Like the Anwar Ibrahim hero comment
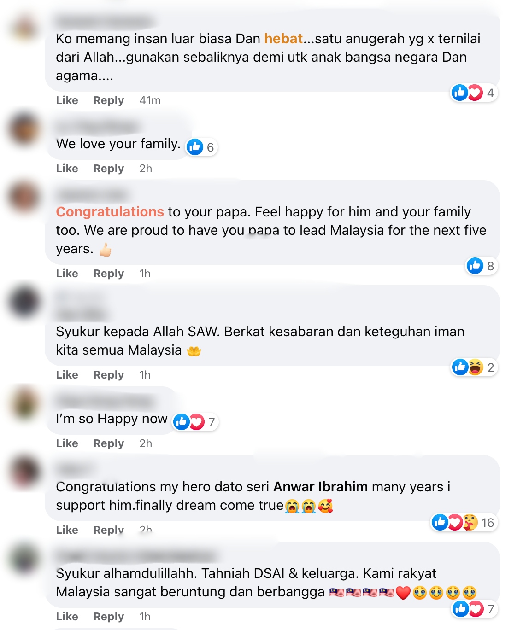 click(67, 530)
